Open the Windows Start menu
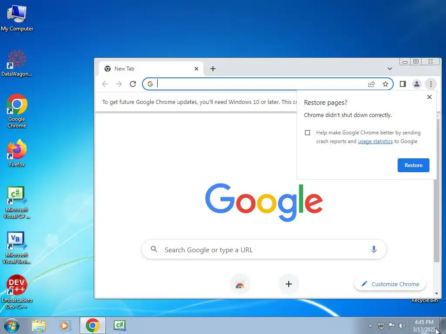The width and height of the screenshot is (446, 334). pyautogui.click(x=12, y=325)
